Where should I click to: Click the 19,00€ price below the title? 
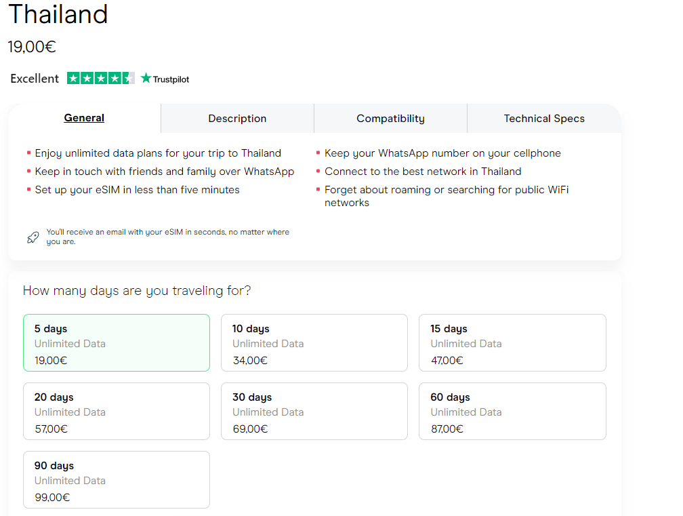(32, 47)
